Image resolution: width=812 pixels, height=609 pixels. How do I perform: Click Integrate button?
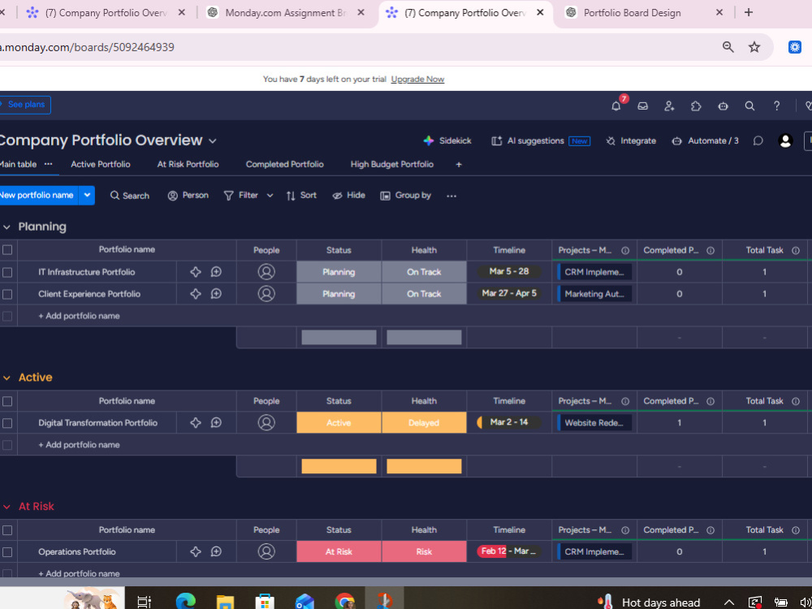[631, 140]
